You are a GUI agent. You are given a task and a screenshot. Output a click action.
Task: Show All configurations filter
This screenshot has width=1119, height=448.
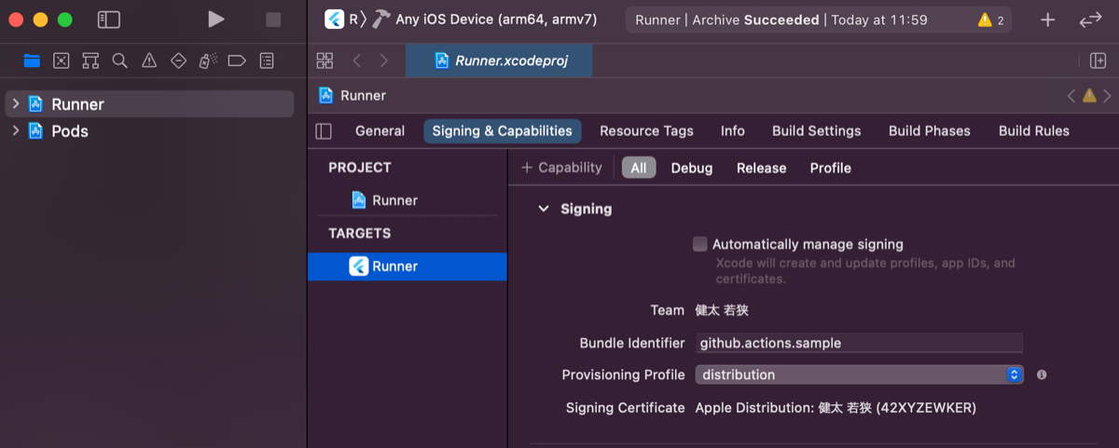(x=639, y=168)
